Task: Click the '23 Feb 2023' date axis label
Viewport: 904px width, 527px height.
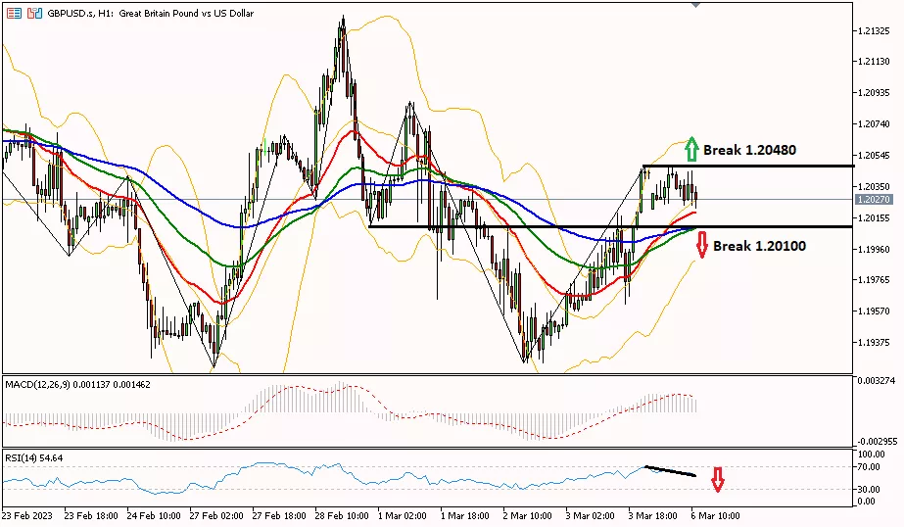Action: point(26,515)
